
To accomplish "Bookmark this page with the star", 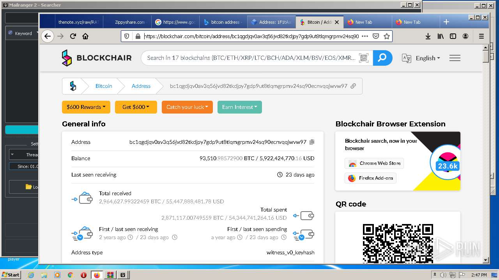I will [387, 36].
